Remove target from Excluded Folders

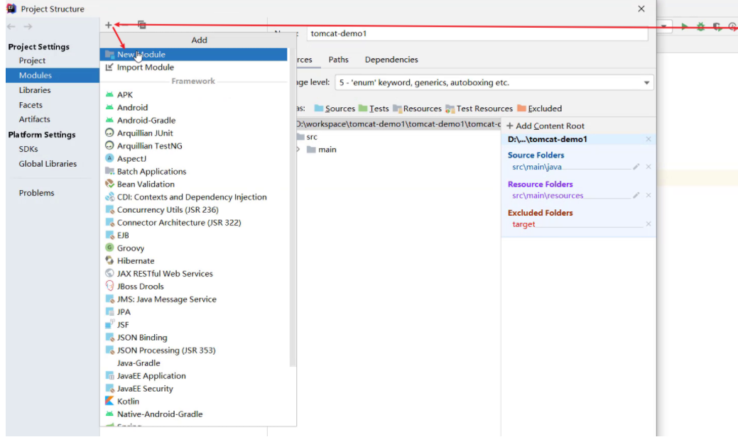648,224
